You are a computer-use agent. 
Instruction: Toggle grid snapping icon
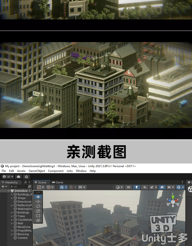[x=71, y=187]
